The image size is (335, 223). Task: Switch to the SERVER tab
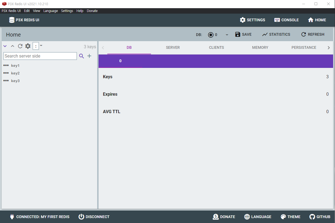pos(173,47)
